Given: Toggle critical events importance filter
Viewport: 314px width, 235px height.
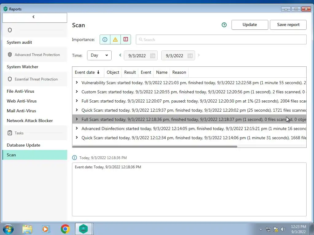Looking at the screenshot, I should pyautogui.click(x=126, y=39).
